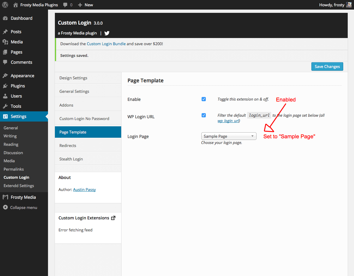Click the Collapse menu label
Screen dimensions: 354x276
point(24,207)
